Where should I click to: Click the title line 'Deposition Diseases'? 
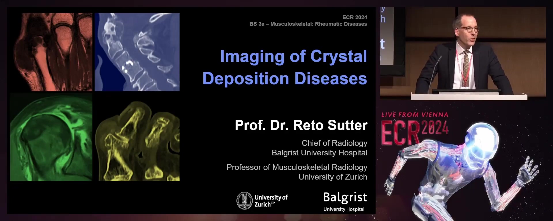coord(285,78)
